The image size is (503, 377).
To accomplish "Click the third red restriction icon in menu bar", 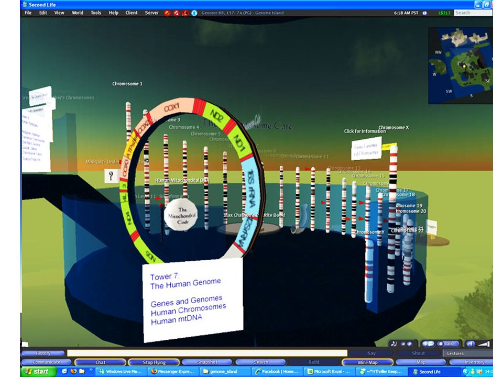I will (185, 13).
